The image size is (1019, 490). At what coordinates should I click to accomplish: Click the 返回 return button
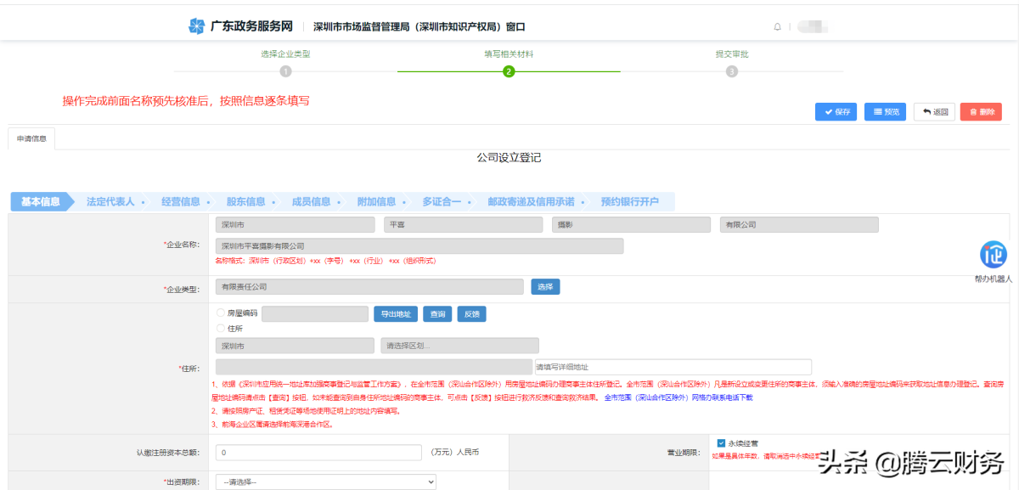tap(934, 112)
